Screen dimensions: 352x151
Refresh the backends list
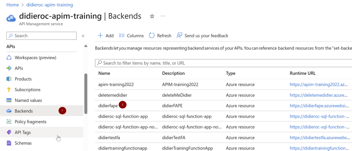(160, 36)
